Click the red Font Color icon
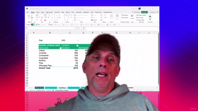Viewport: 198px width, 111px height. tap(45, 20)
